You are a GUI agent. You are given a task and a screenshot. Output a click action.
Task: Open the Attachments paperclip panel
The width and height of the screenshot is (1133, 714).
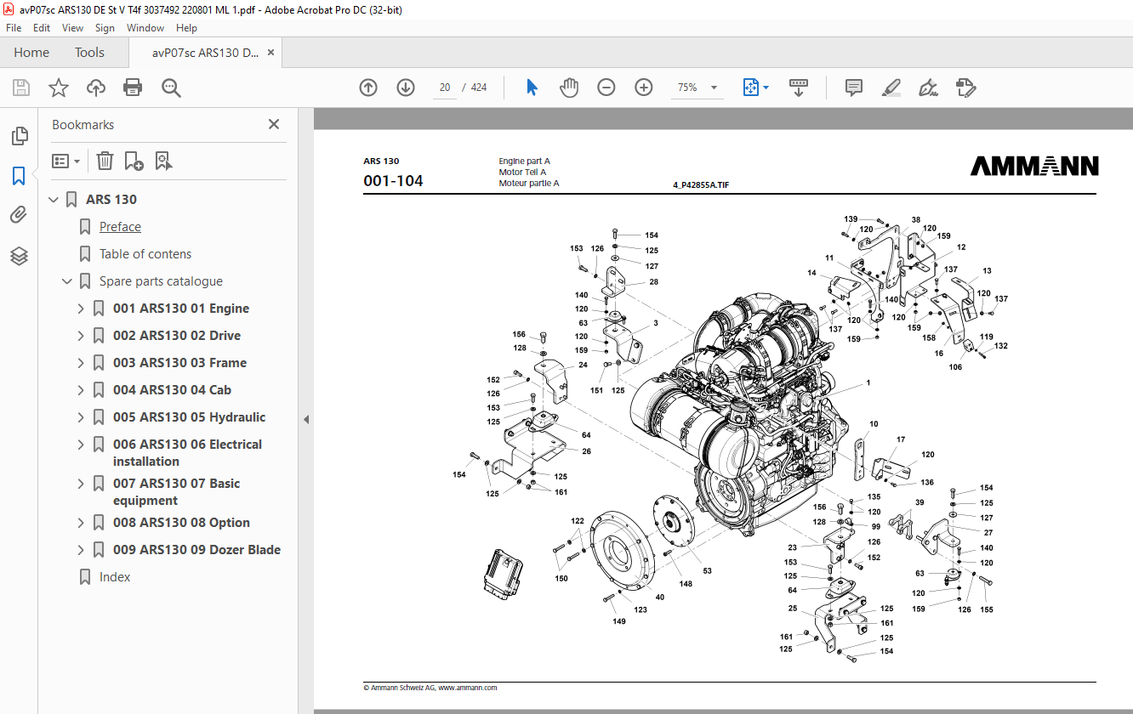click(x=19, y=215)
